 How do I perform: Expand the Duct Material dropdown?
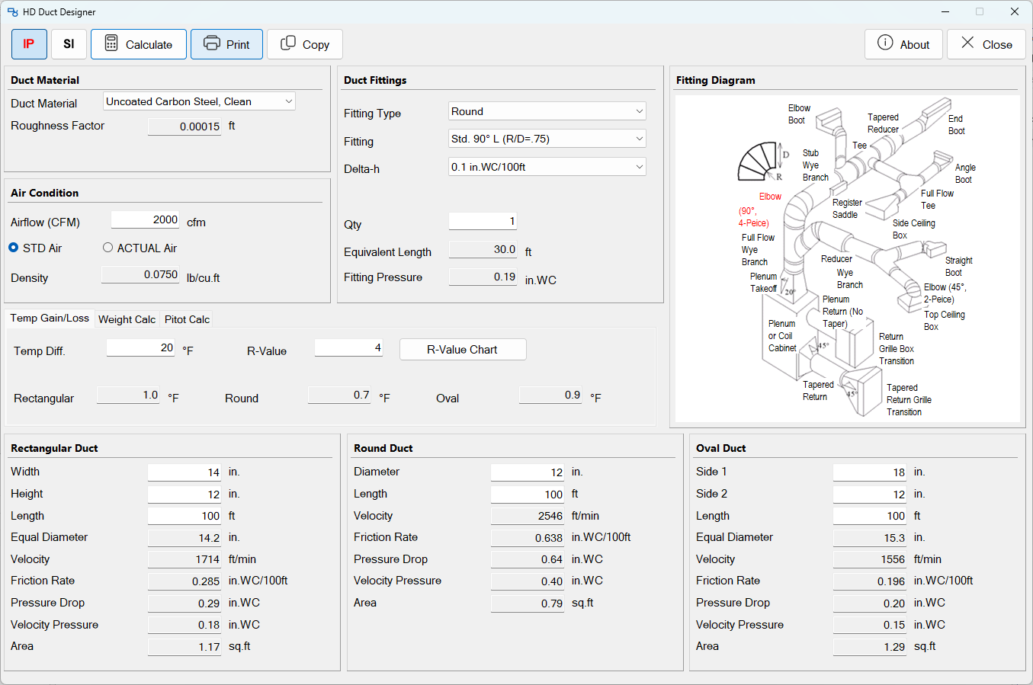(x=199, y=101)
